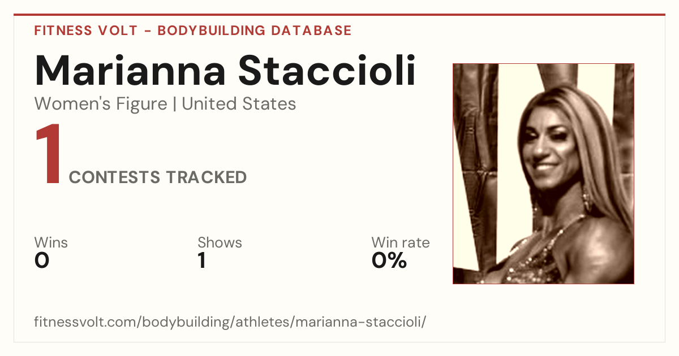Click the Women's Figure United States subtitle
Screen dimensions: 679x356
tap(165, 104)
